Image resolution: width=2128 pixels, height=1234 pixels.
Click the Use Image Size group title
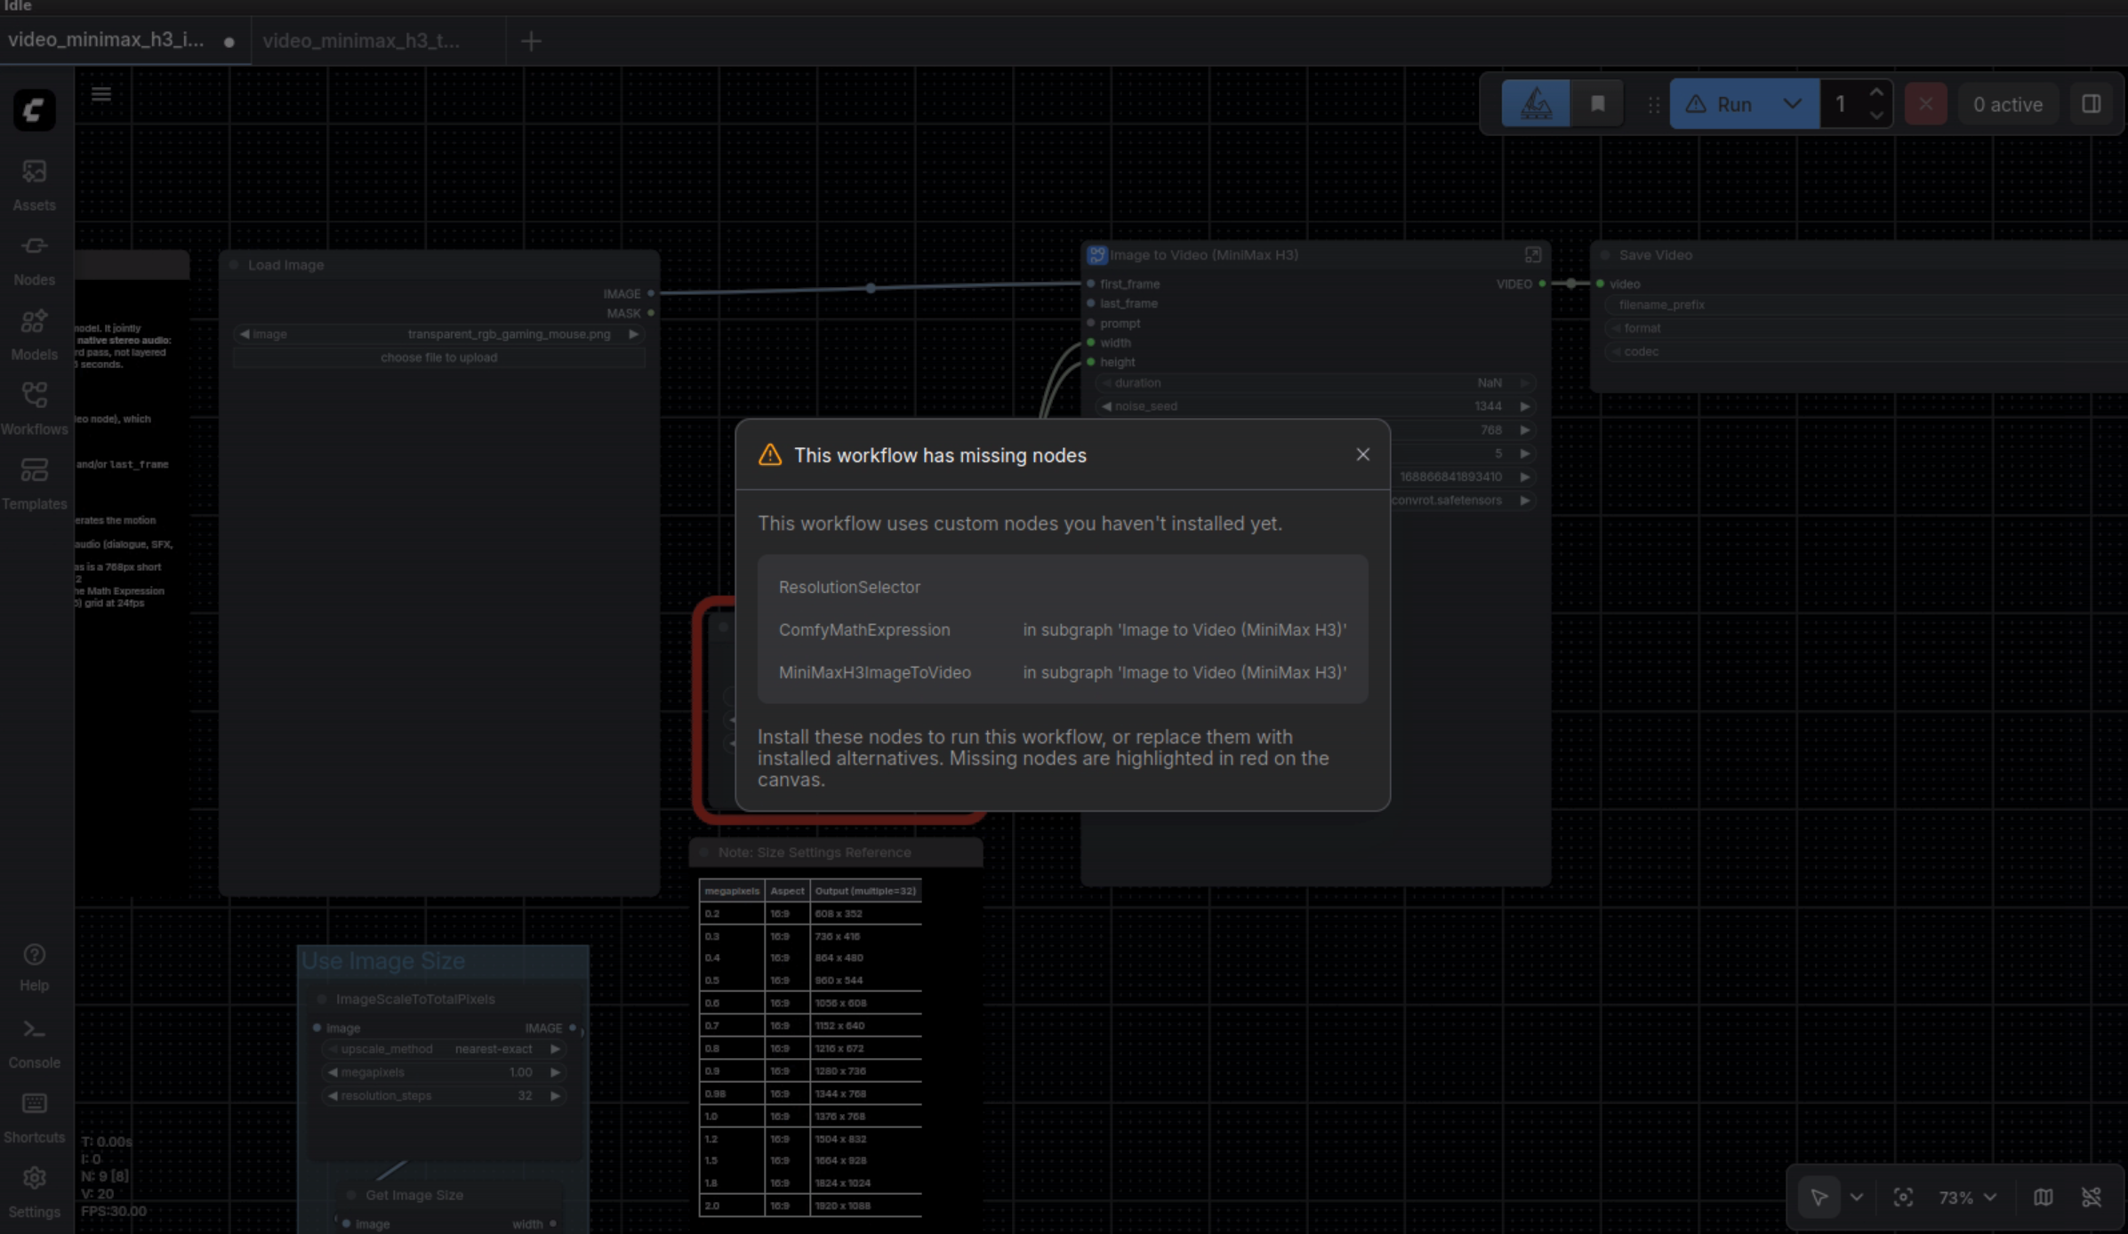(x=383, y=961)
